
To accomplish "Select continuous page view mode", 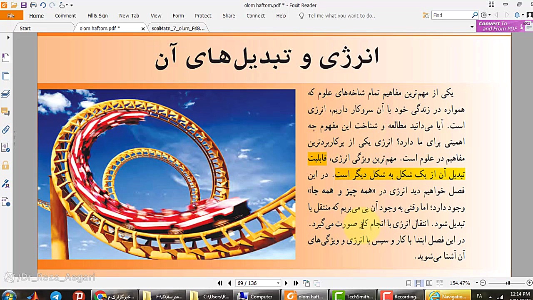I will (418, 283).
